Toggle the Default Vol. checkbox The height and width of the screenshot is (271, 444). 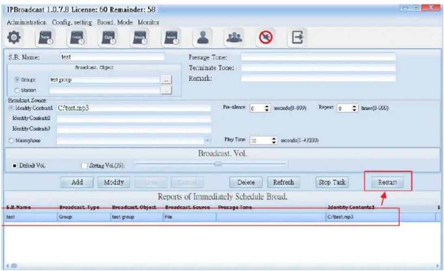(15, 166)
